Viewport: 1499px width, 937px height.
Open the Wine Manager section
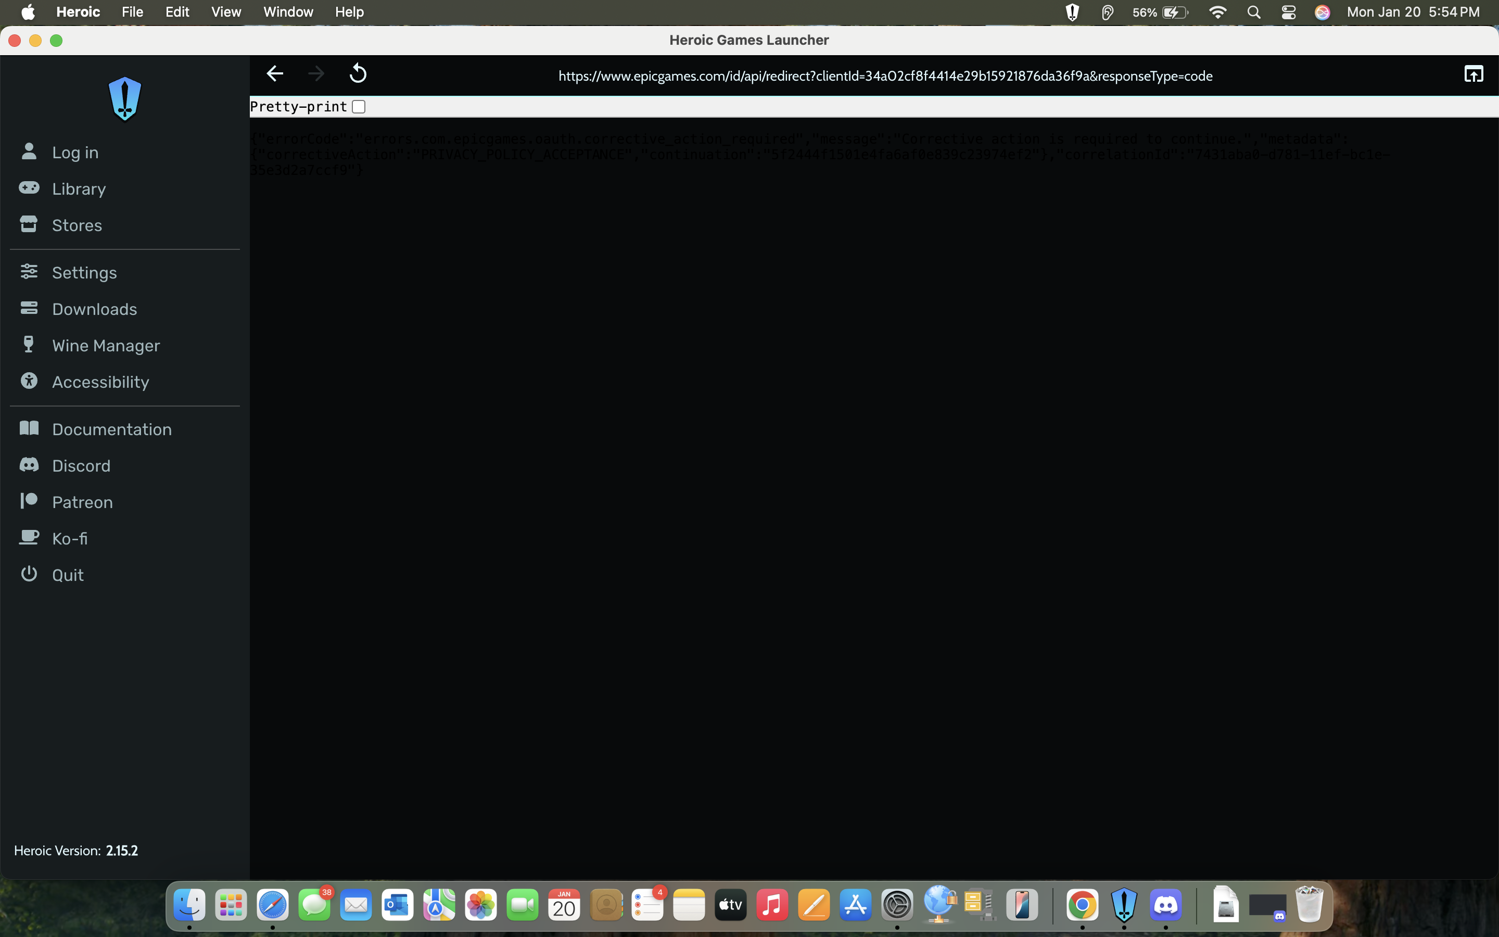coord(106,345)
